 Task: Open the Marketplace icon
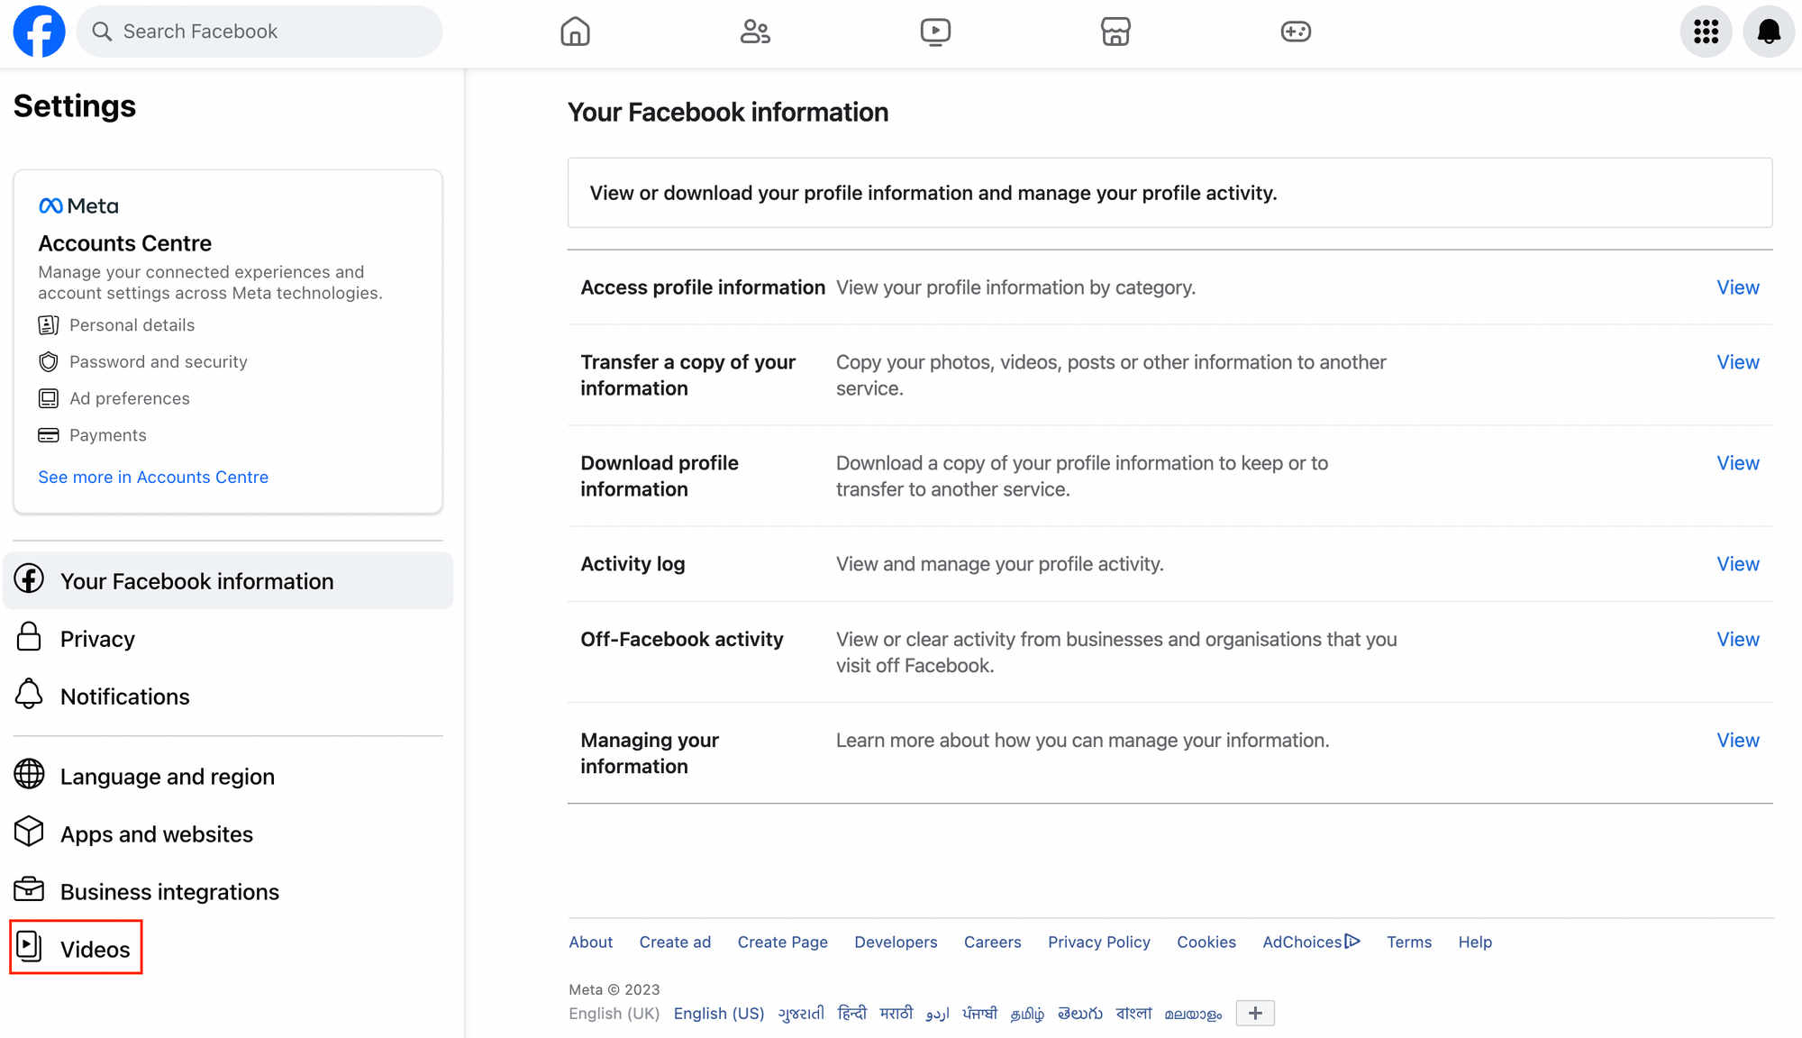tap(1115, 32)
